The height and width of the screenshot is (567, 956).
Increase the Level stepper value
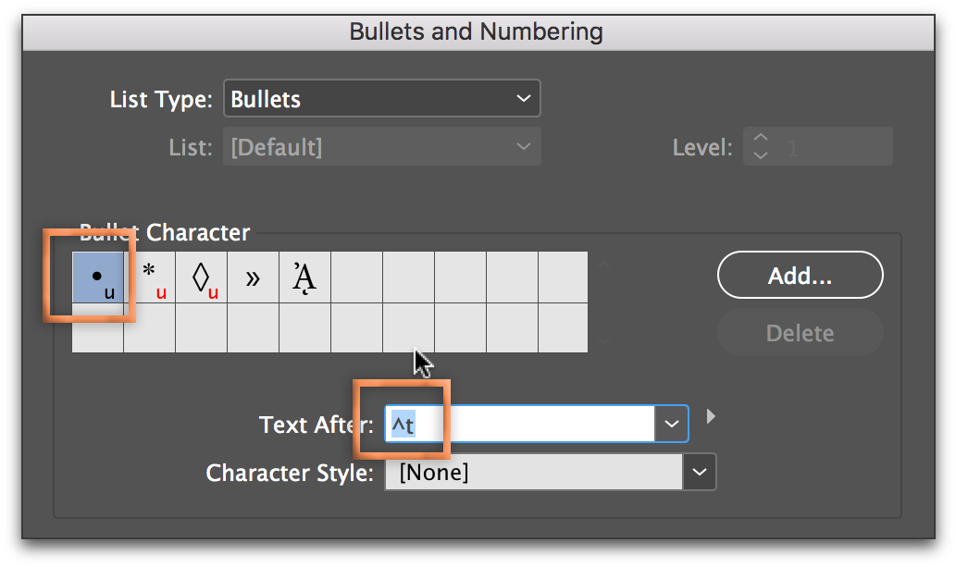[761, 138]
